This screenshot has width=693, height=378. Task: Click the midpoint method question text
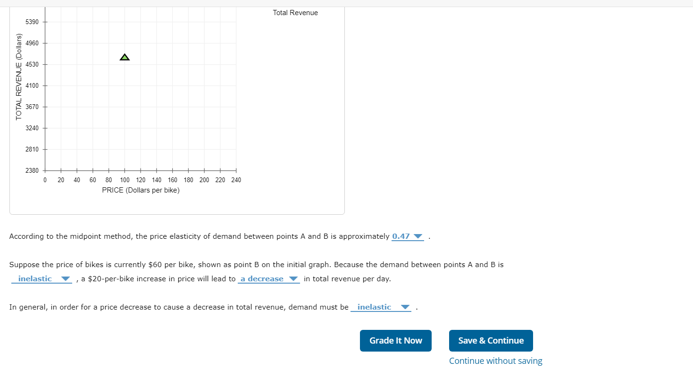(x=189, y=236)
